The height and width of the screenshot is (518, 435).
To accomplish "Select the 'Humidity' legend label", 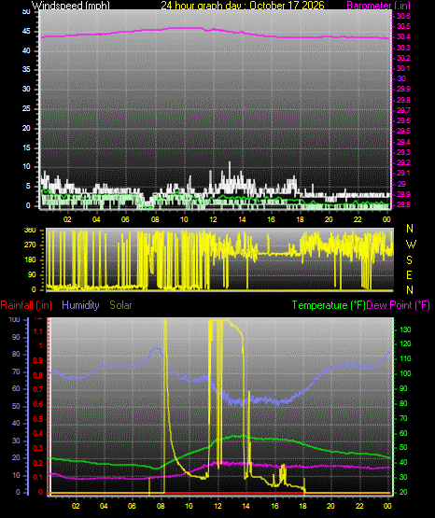I will pyautogui.click(x=80, y=305).
